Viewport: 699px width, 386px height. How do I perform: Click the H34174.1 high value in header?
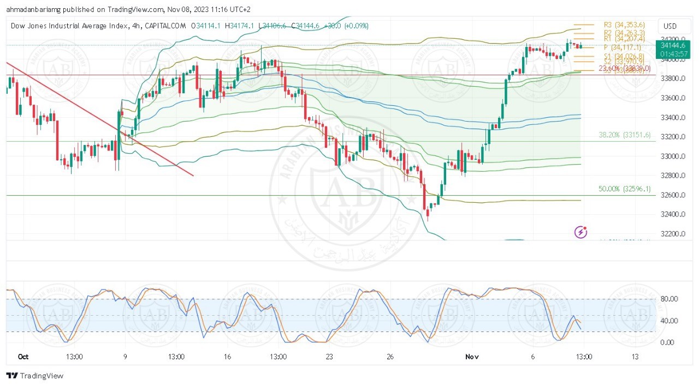[x=239, y=26]
